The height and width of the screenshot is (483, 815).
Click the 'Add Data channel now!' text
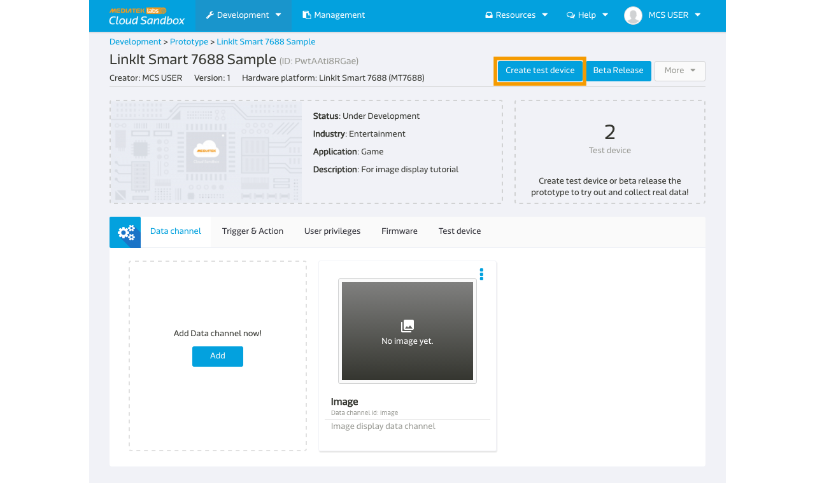[218, 333]
